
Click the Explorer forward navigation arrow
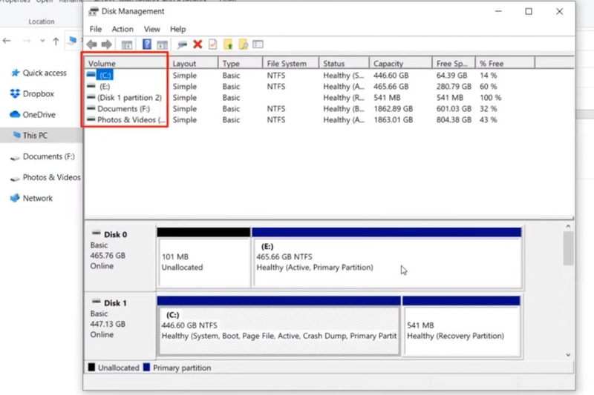(26, 41)
